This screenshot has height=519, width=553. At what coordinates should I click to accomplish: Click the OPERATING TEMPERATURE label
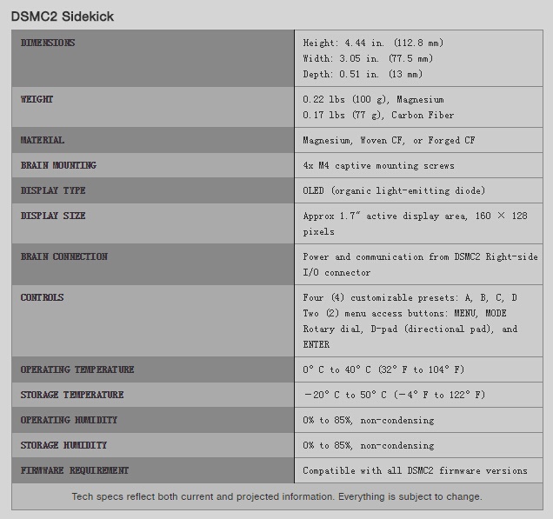pyautogui.click(x=77, y=369)
